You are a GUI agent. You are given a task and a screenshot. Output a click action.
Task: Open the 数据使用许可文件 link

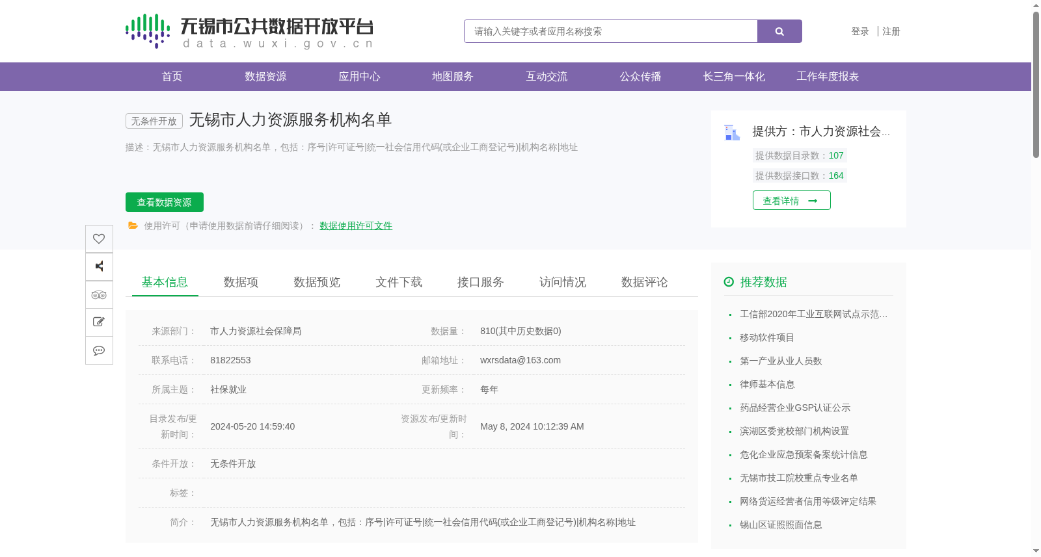[356, 226]
